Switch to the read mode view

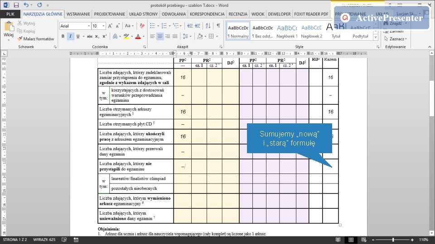click(338, 240)
